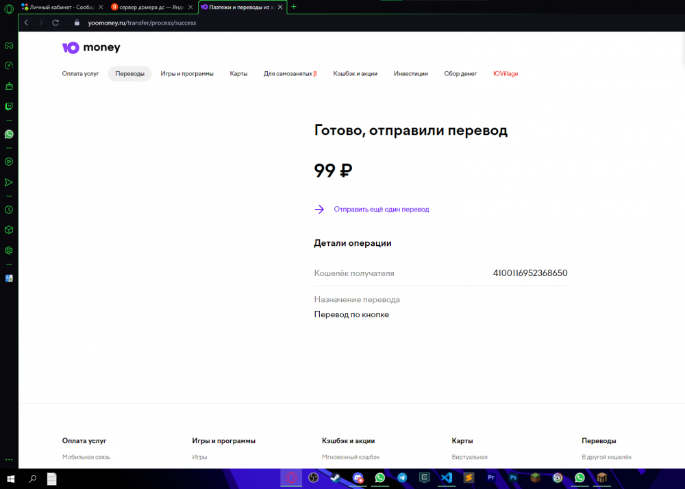Click the '99 ₽' transfer amount

tap(333, 171)
